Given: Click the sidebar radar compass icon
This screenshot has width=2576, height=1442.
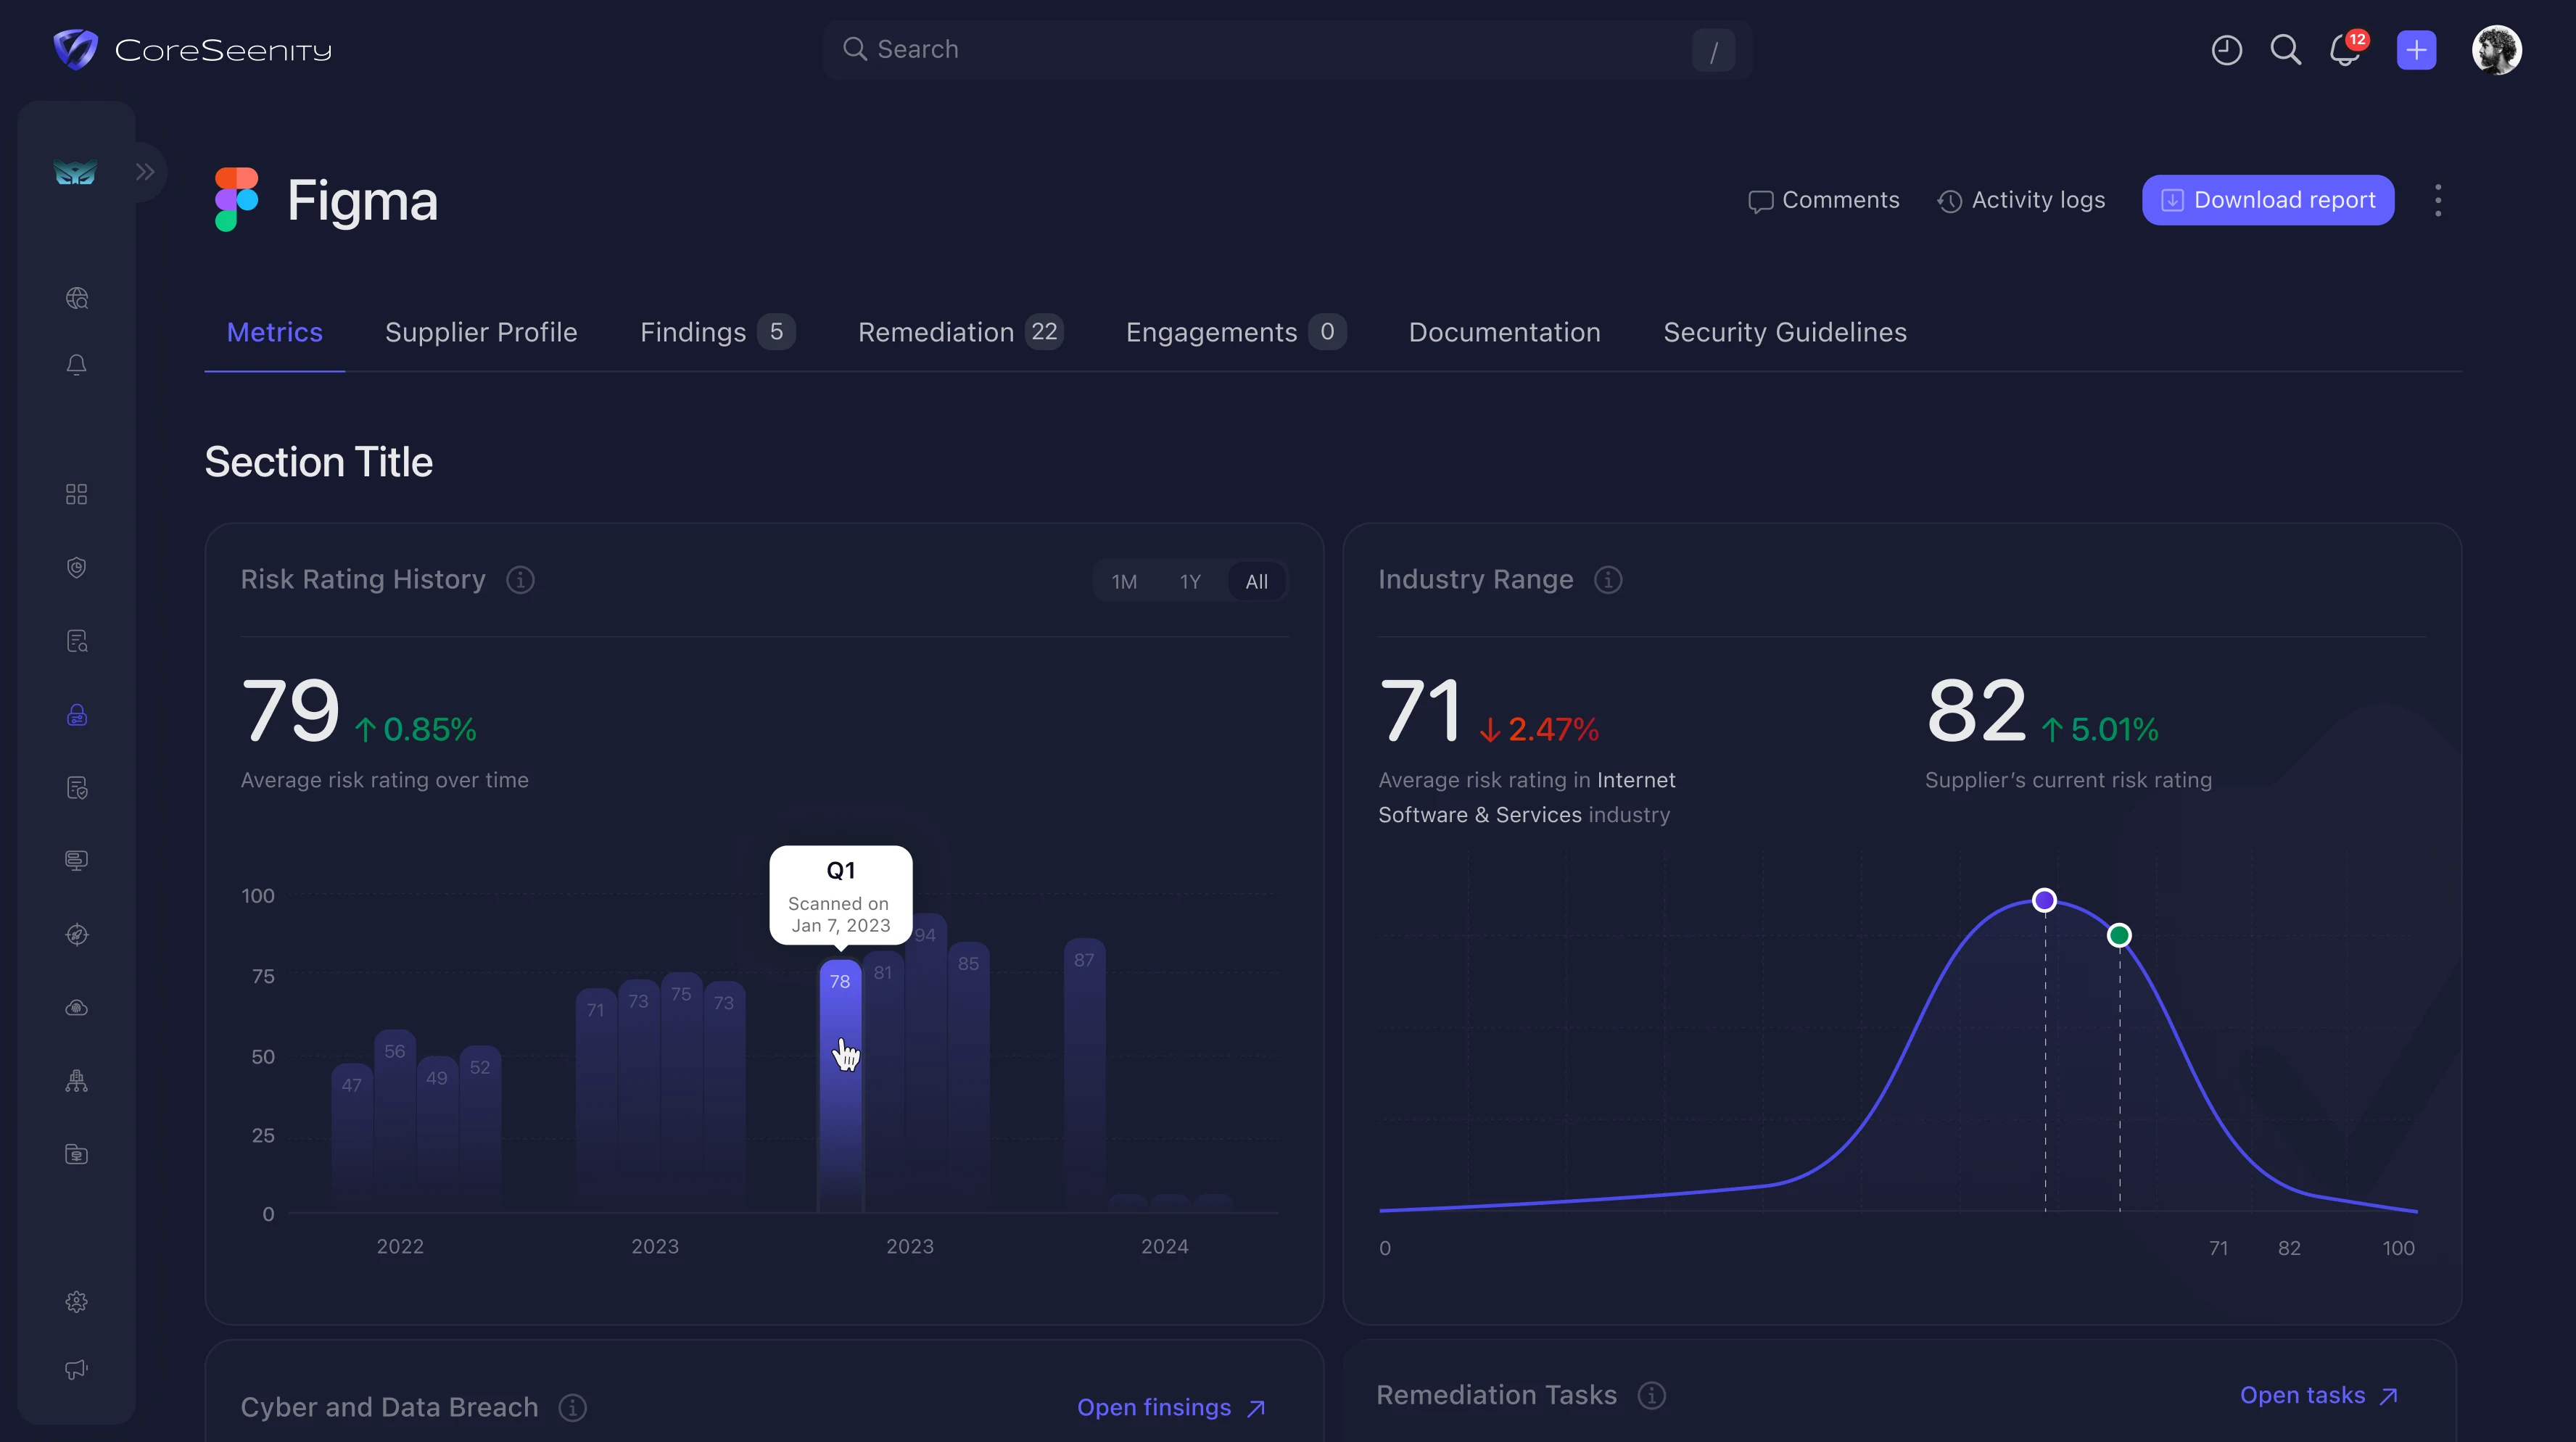Looking at the screenshot, I should [x=77, y=935].
